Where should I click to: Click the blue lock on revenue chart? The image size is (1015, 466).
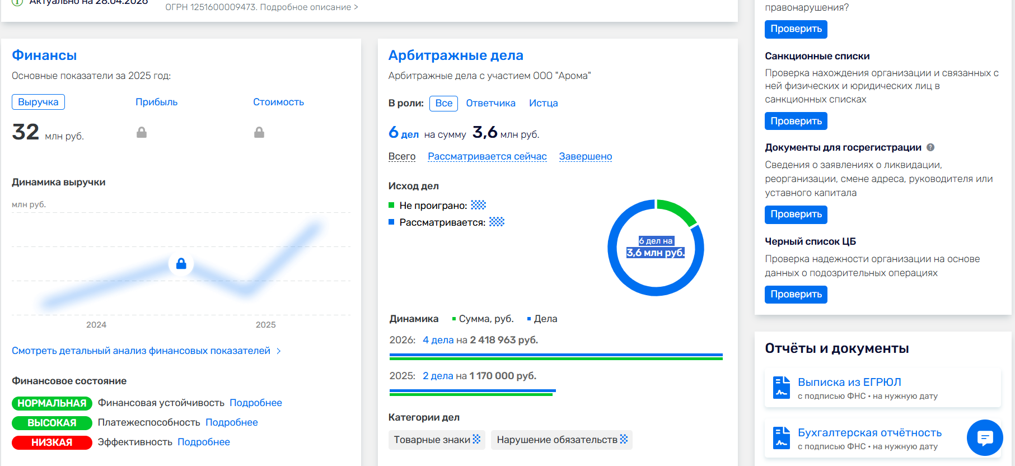coord(181,264)
